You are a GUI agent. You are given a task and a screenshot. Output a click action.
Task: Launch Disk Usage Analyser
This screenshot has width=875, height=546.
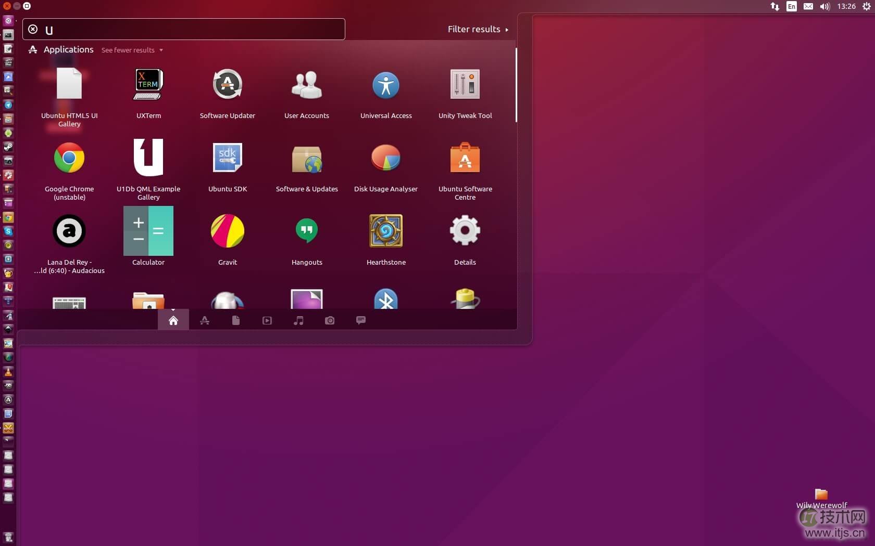[x=386, y=167]
